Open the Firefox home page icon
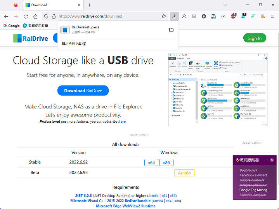The width and height of the screenshot is (279, 209). tap(35, 16)
